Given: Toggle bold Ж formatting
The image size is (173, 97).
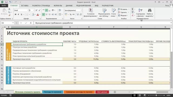Looking at the screenshot, I should (x=15, y=14).
